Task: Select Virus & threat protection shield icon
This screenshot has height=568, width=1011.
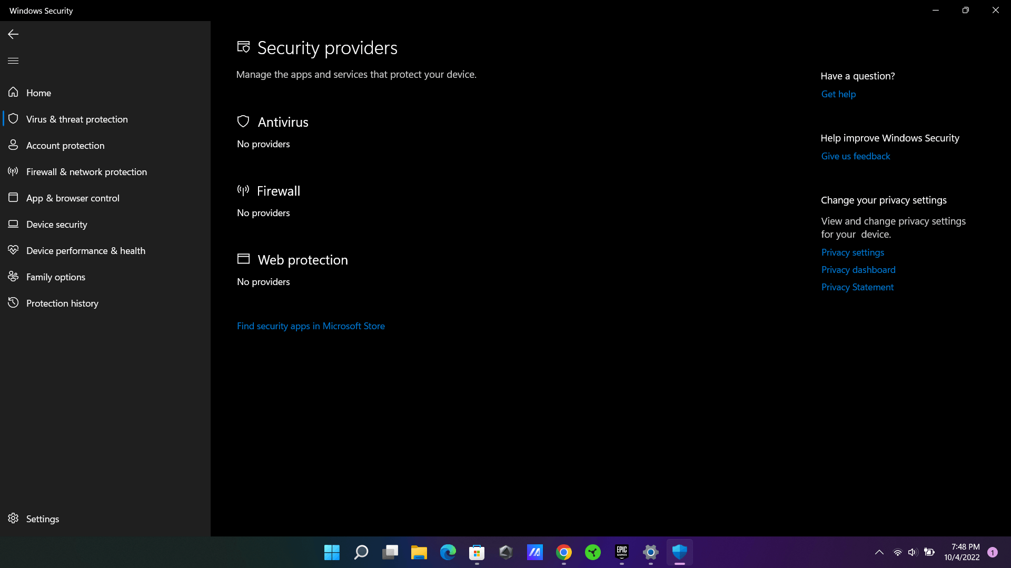Action: pyautogui.click(x=13, y=119)
